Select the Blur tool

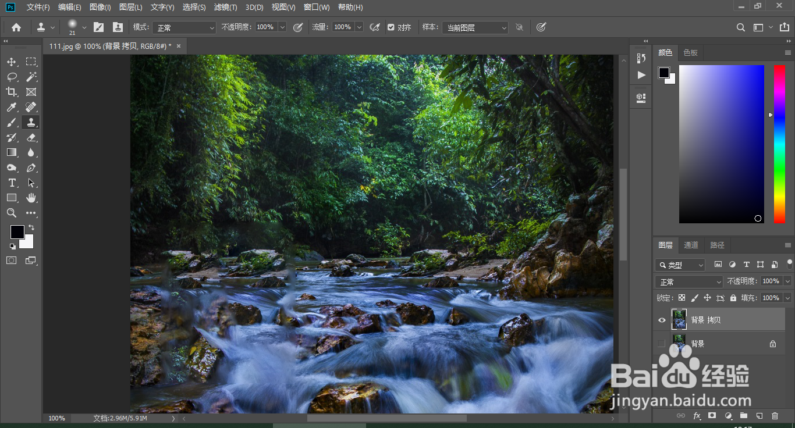click(31, 152)
